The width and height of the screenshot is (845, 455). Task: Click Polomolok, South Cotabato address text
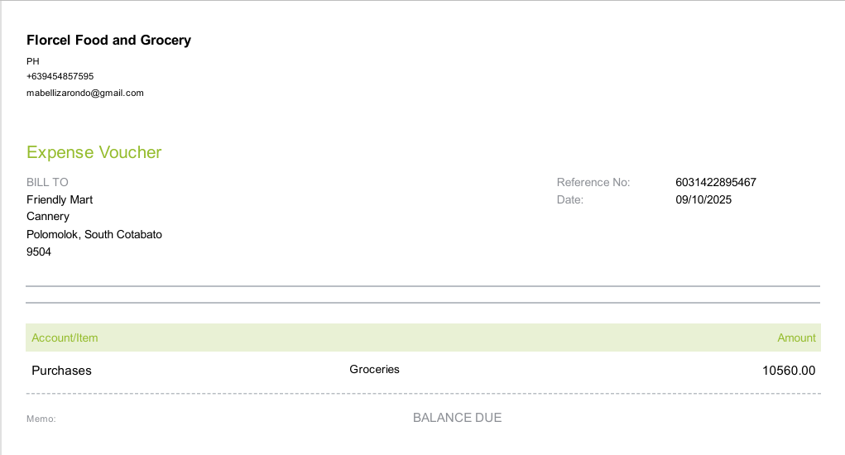[94, 234]
